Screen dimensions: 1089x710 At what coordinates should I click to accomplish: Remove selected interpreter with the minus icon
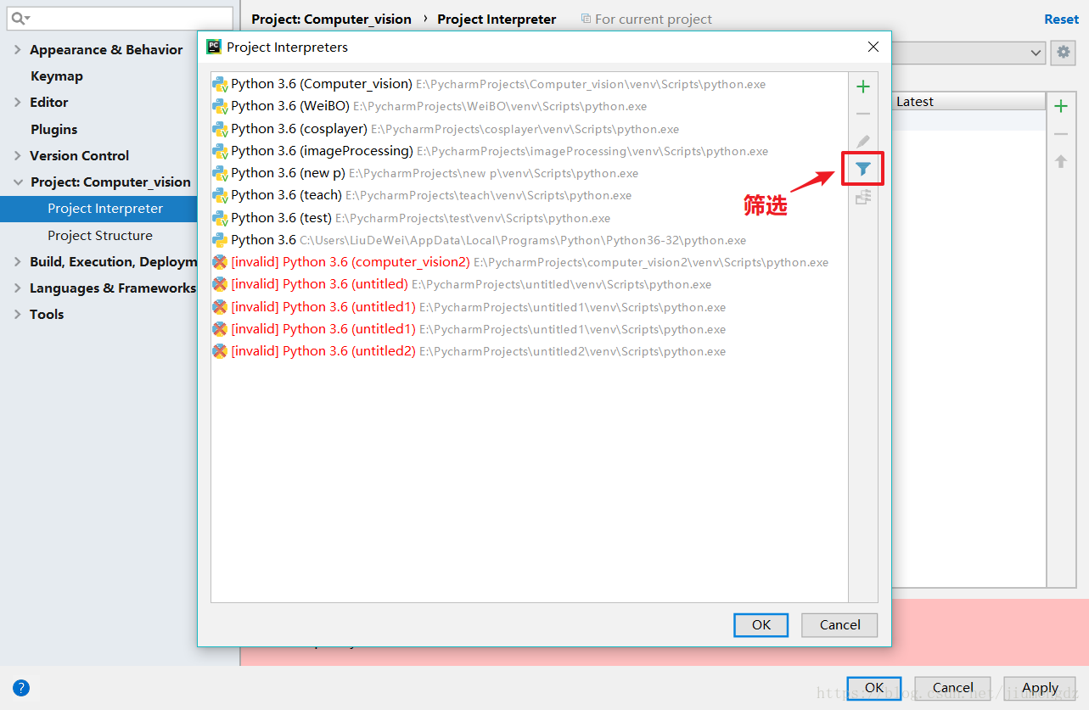(862, 113)
